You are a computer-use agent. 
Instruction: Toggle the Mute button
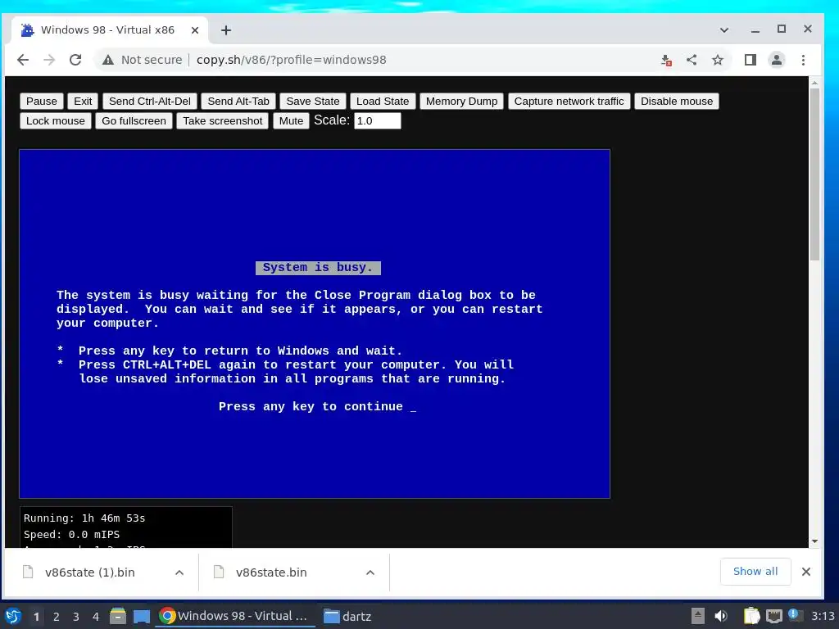[x=291, y=121]
